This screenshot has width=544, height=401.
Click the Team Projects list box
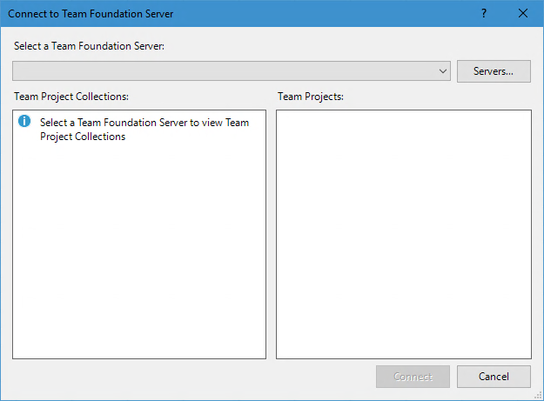click(x=404, y=234)
